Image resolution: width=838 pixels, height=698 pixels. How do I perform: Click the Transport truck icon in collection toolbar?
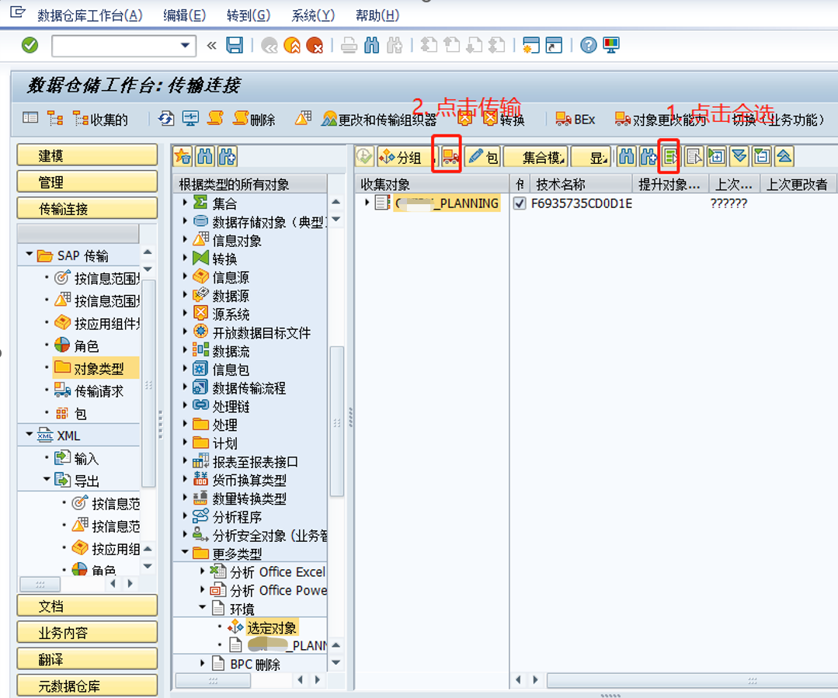(x=450, y=157)
